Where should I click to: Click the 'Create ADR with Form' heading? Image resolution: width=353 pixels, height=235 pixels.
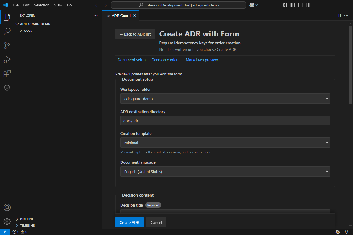pos(199,34)
